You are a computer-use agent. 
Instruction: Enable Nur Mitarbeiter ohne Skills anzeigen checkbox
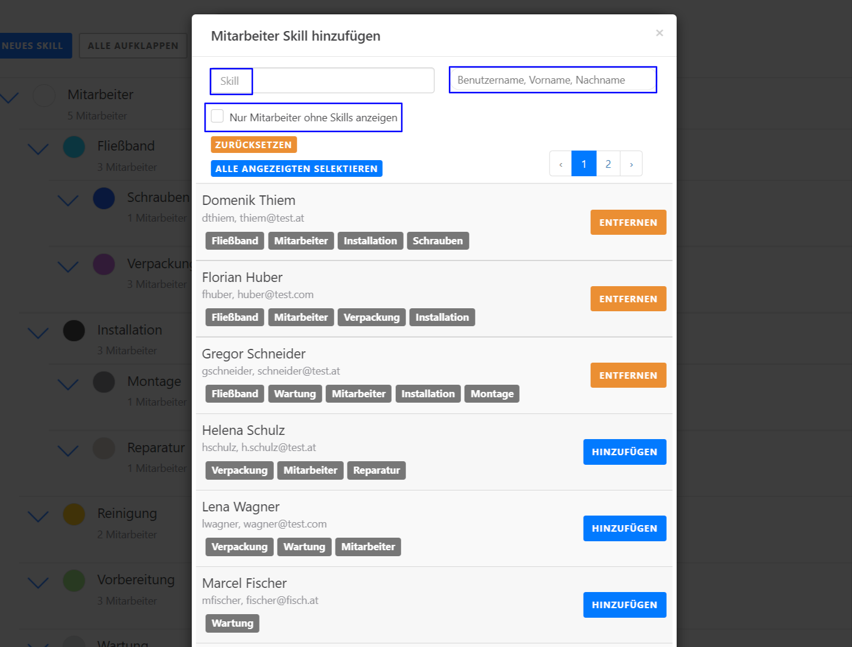pyautogui.click(x=218, y=116)
